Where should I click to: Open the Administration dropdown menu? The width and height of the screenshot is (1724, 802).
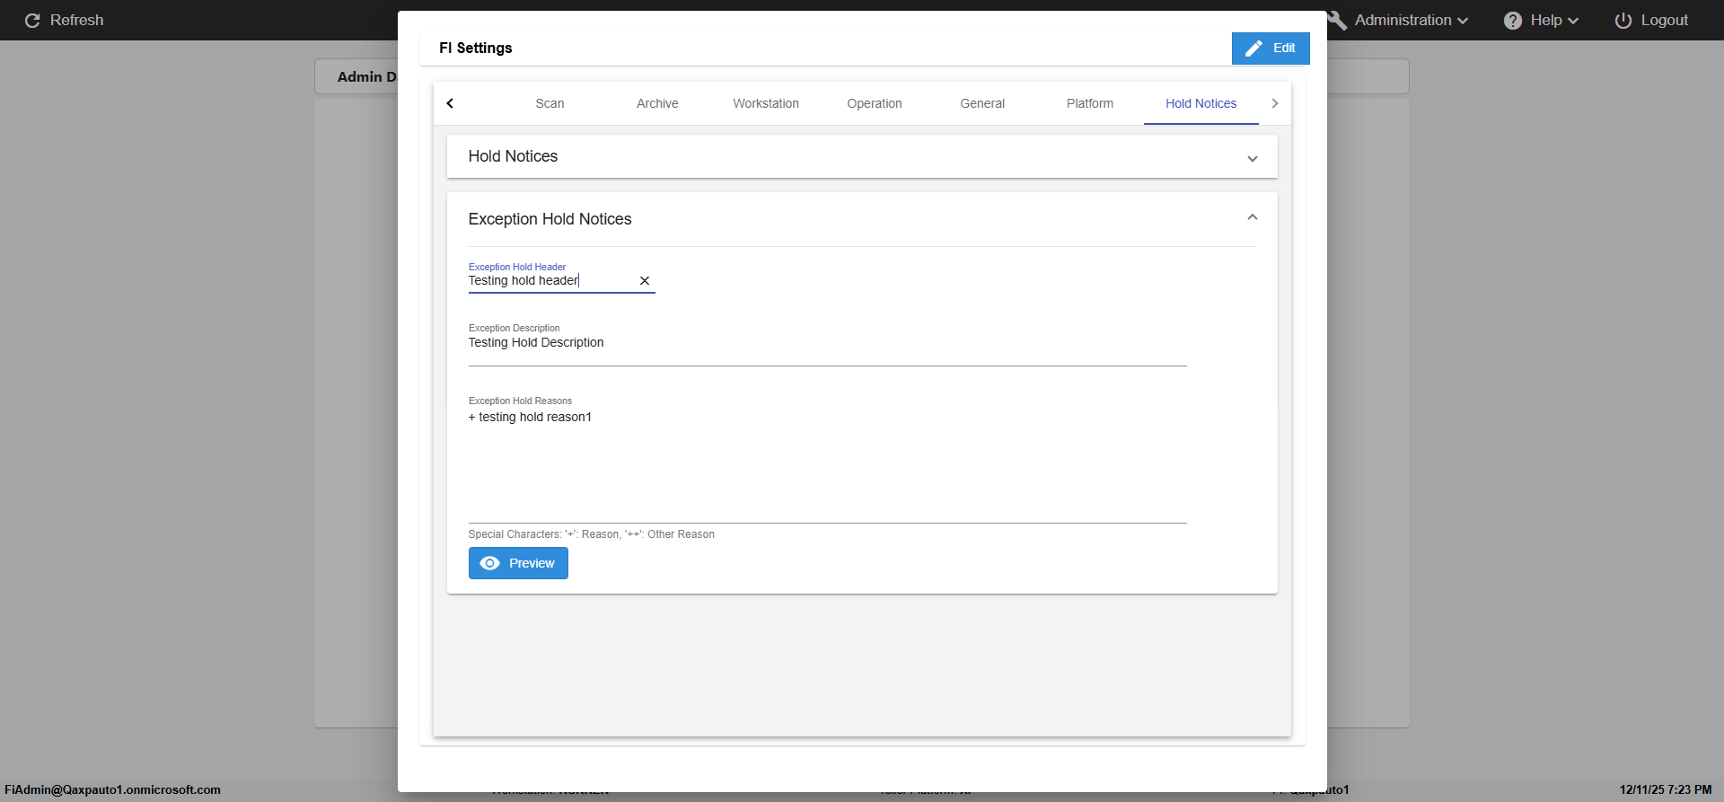(x=1412, y=21)
